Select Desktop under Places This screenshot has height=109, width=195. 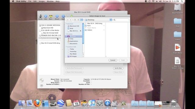73,36
